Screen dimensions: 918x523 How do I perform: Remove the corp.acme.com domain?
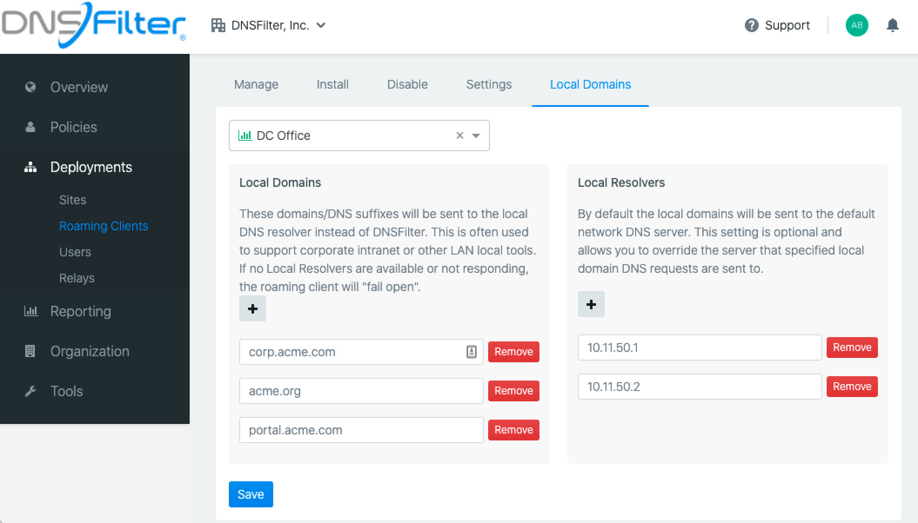(514, 352)
